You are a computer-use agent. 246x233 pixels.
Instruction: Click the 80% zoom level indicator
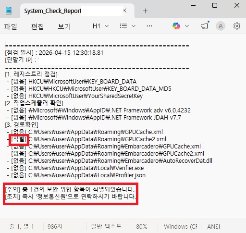(141, 226)
